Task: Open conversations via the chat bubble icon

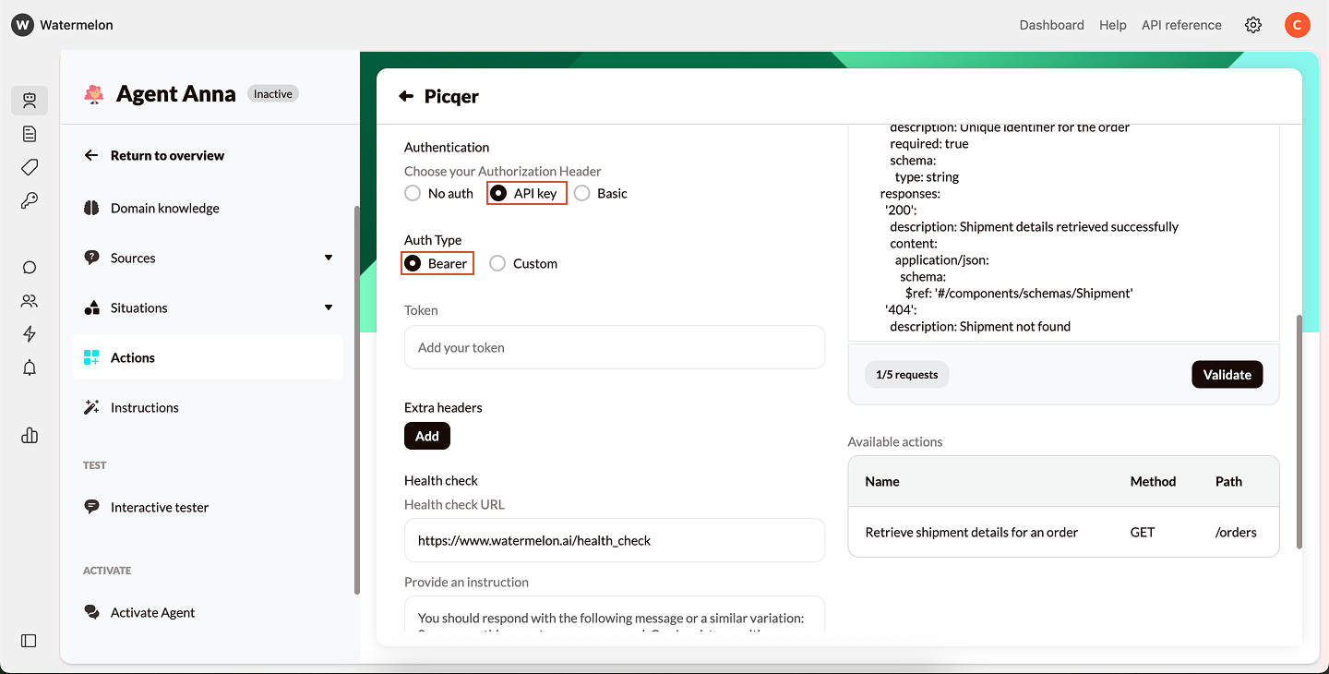Action: pos(29,267)
